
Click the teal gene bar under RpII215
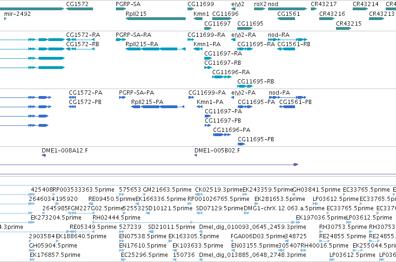click(155, 19)
